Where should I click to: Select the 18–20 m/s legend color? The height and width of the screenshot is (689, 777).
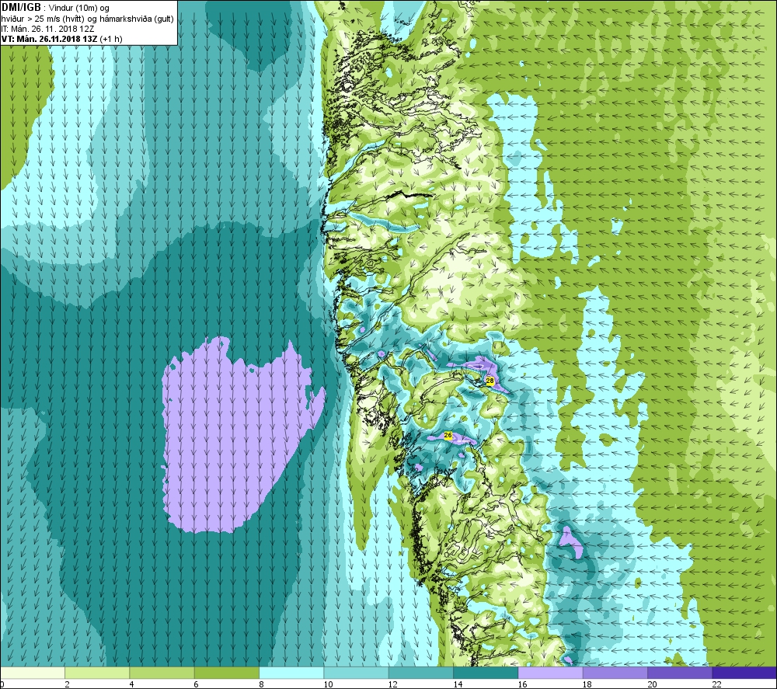tap(615, 673)
